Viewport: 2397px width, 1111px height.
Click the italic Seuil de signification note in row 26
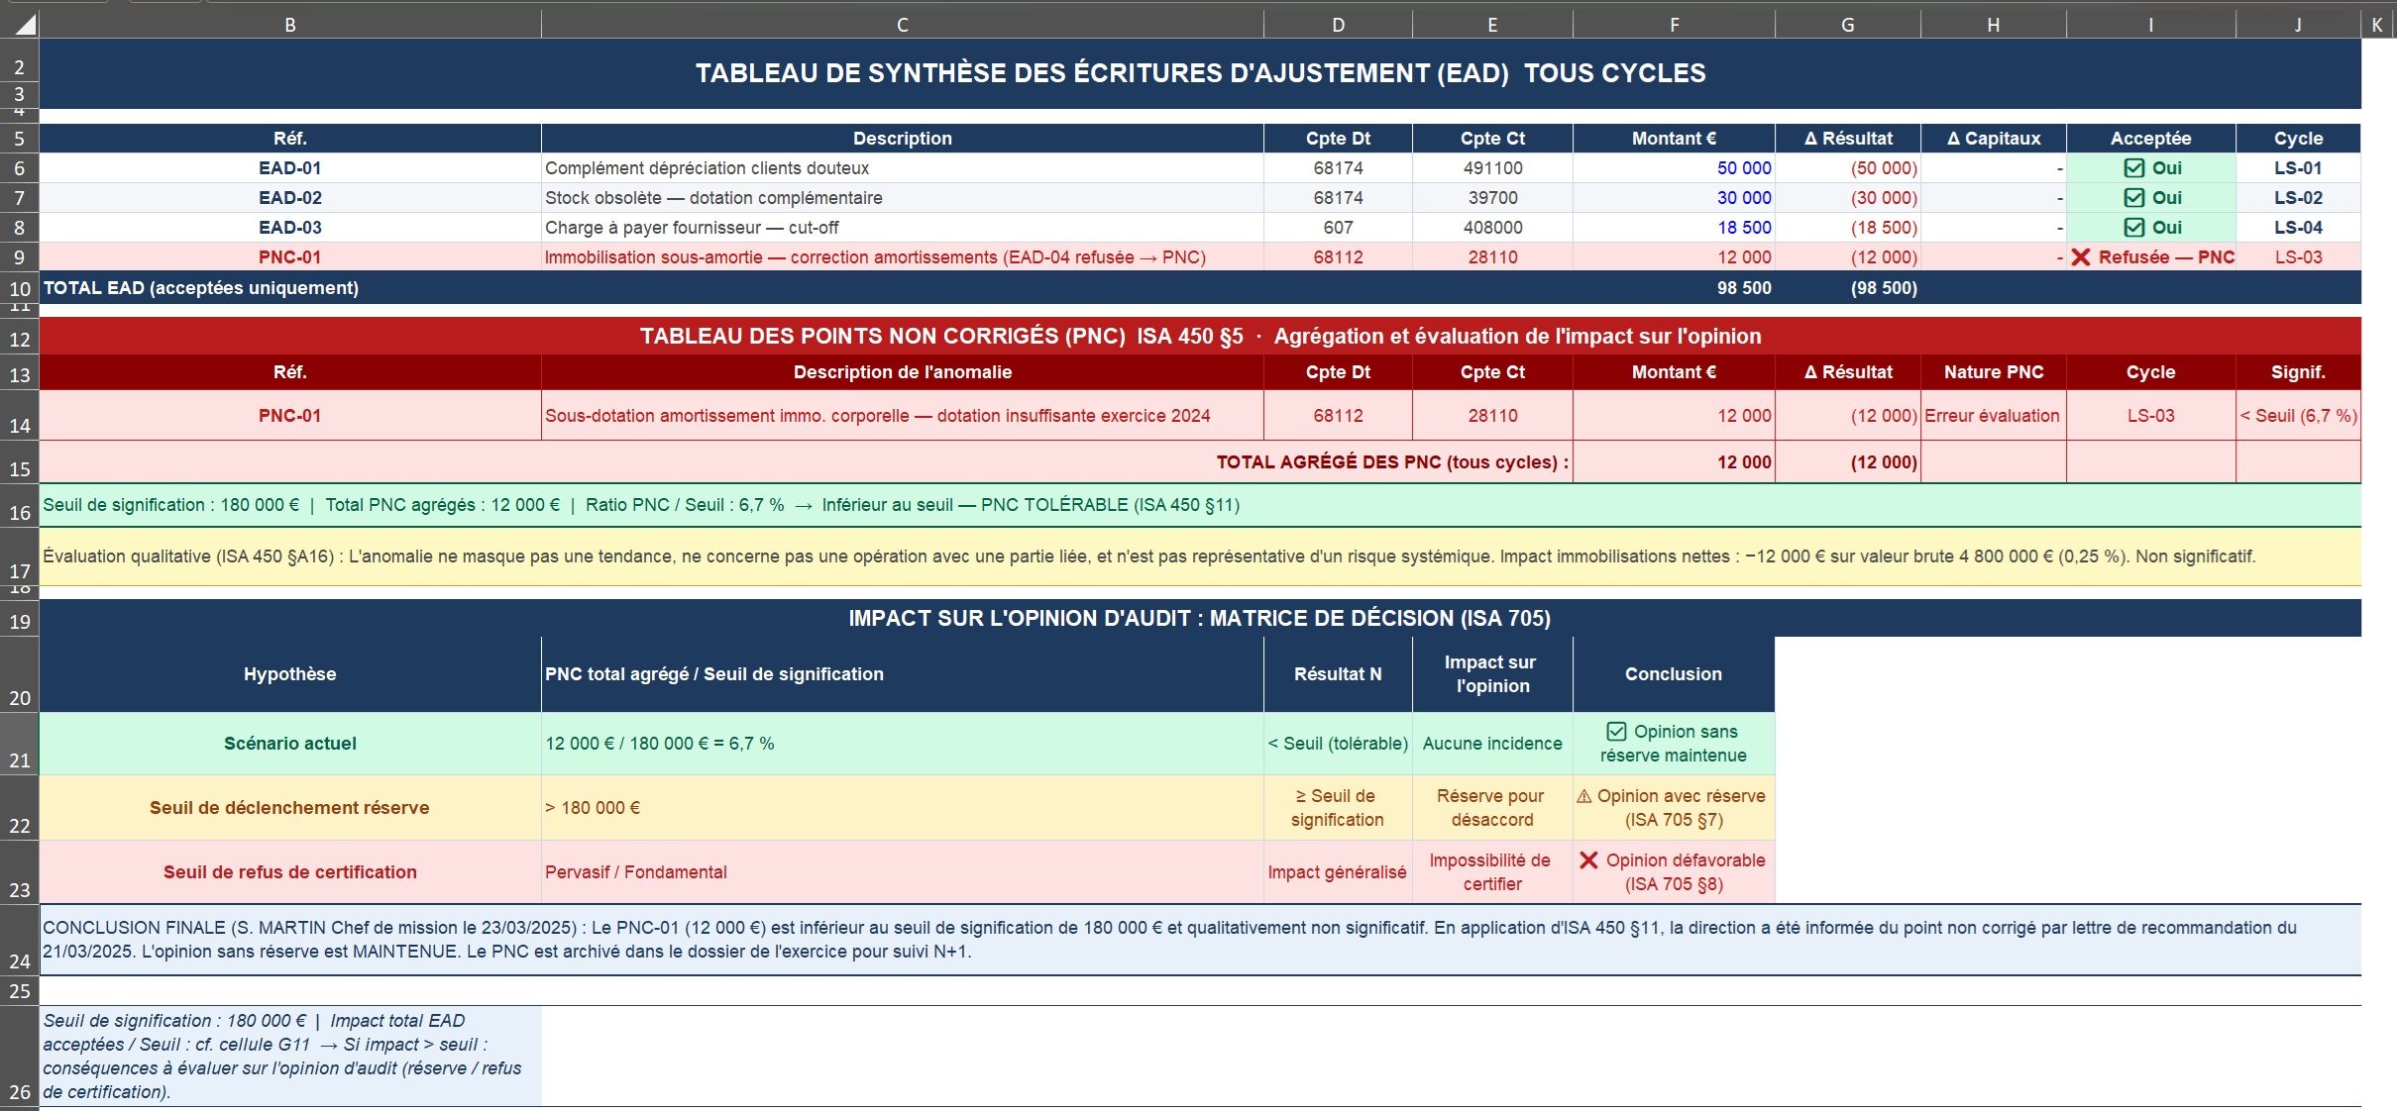[290, 1057]
